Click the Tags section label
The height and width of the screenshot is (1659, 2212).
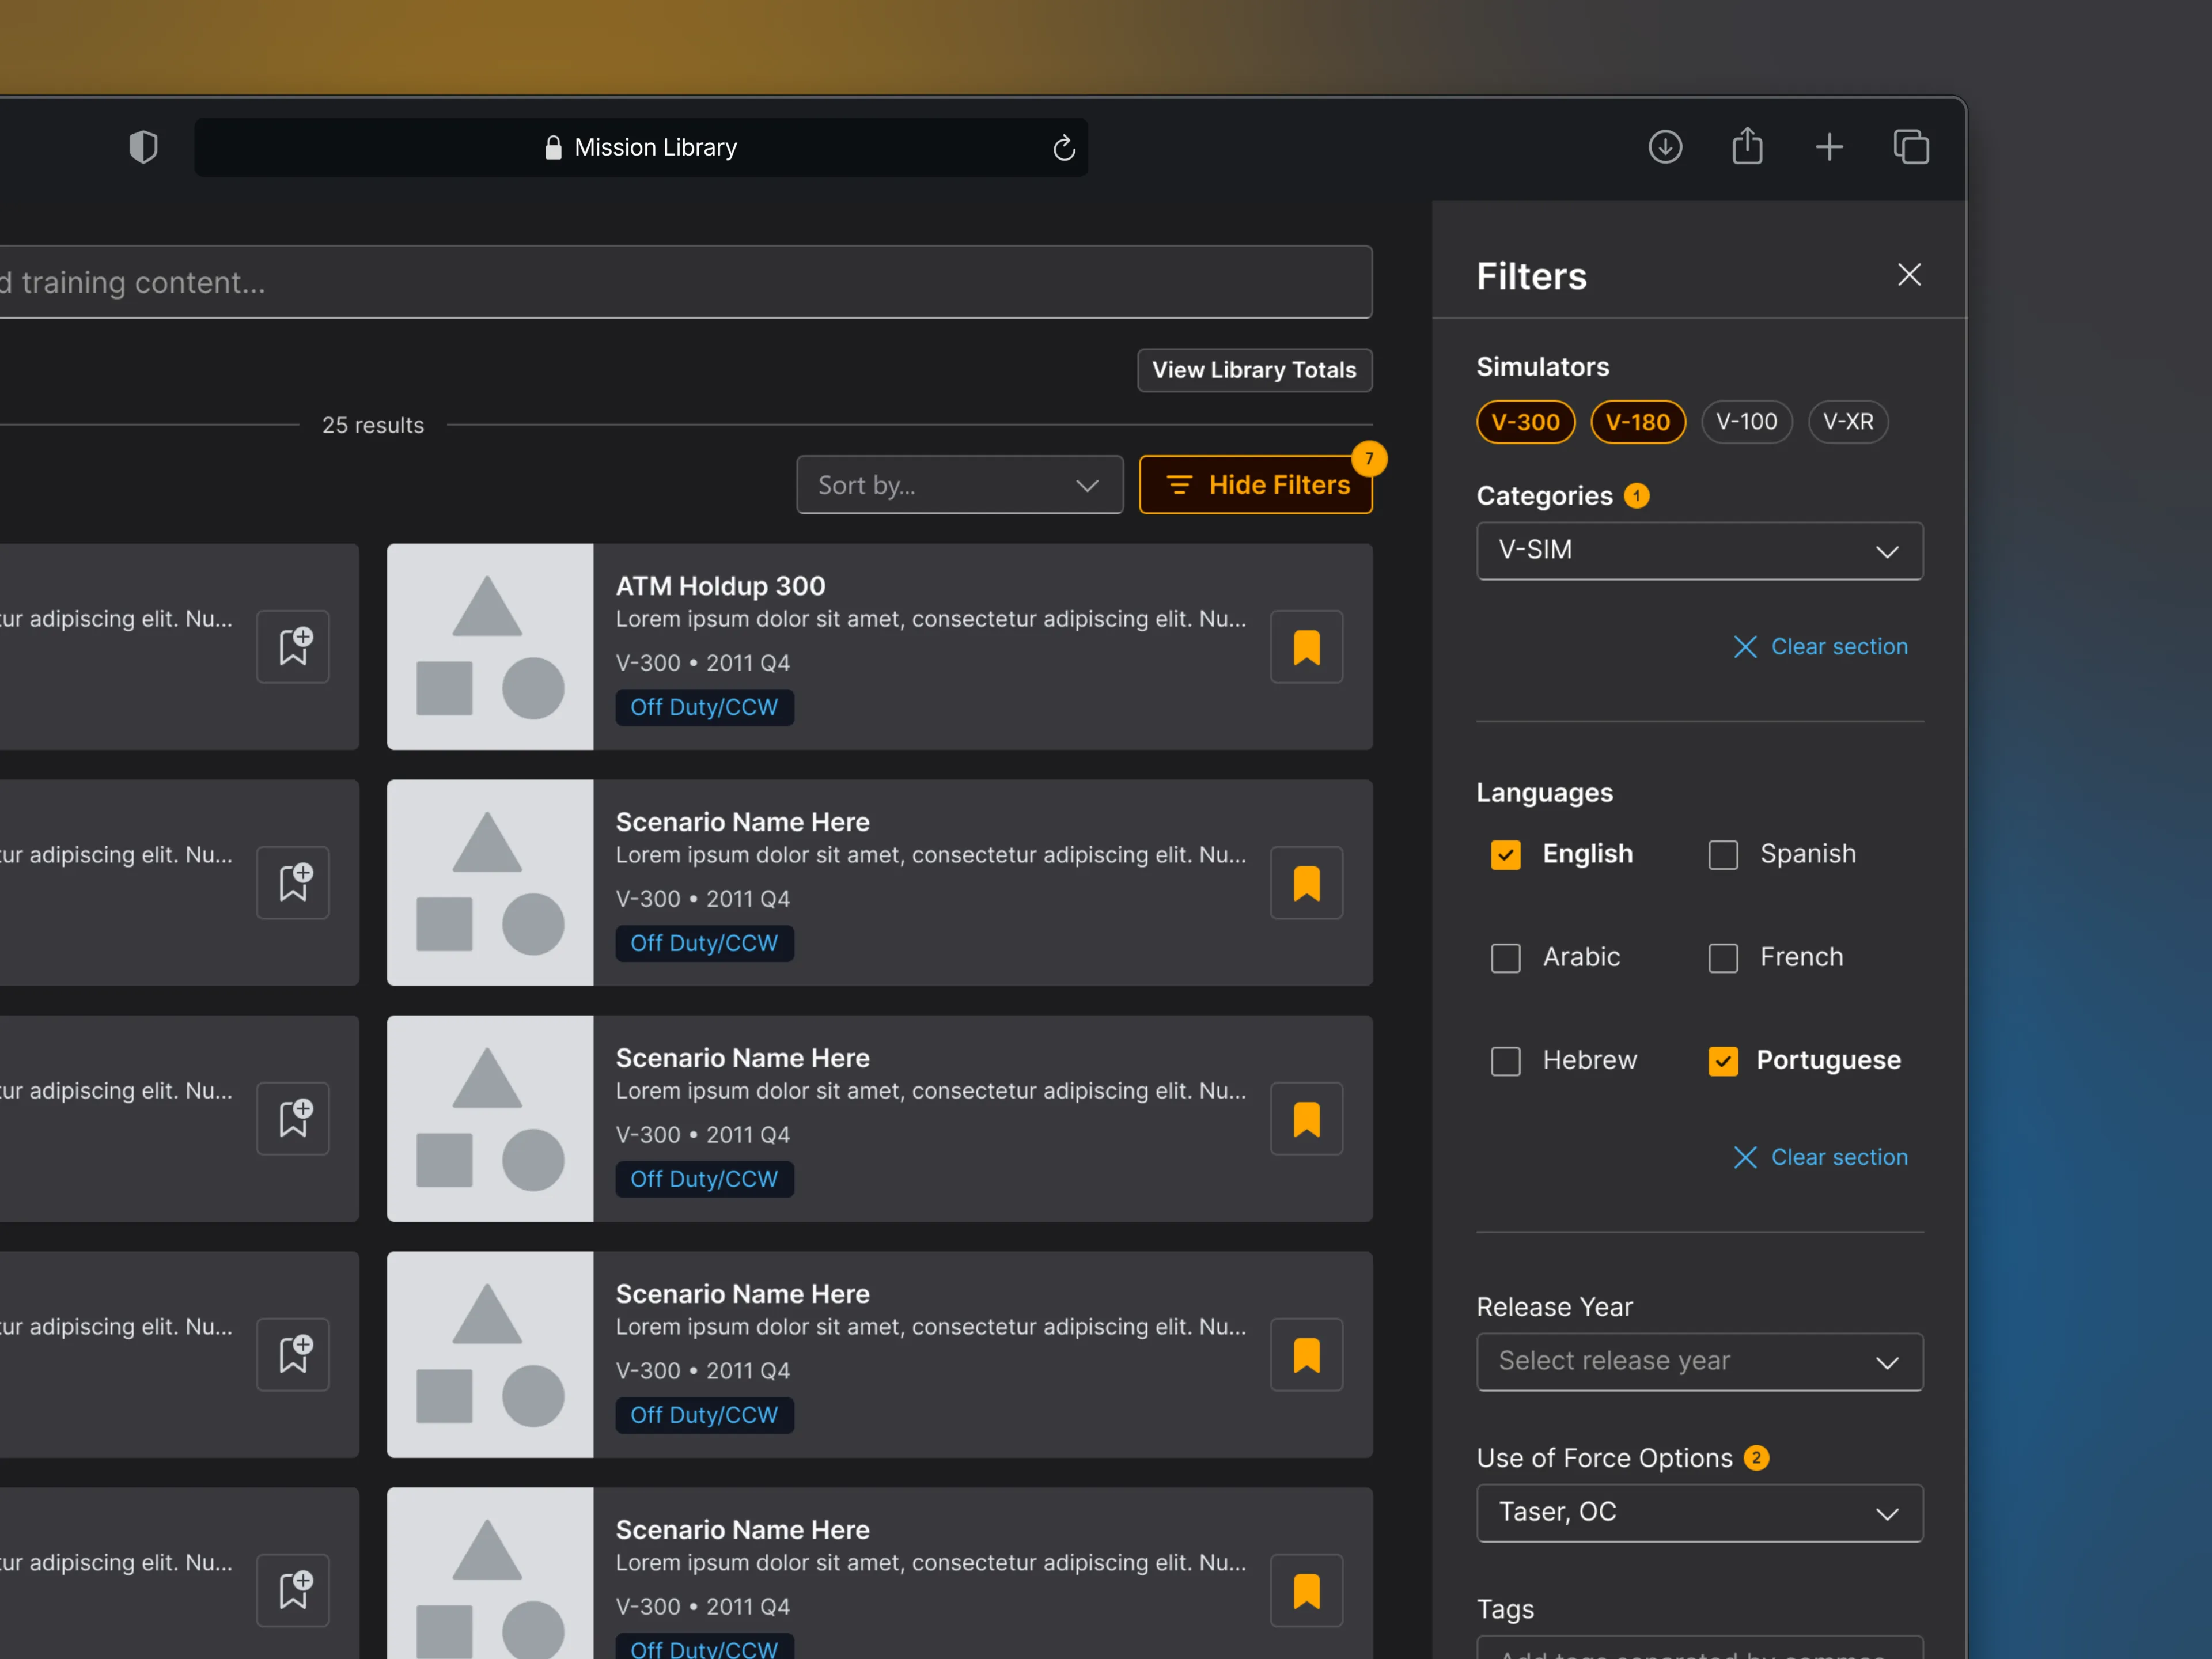pyautogui.click(x=1506, y=1609)
